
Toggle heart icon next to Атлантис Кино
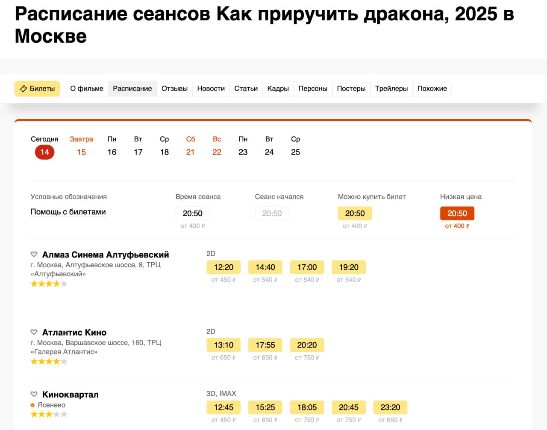pos(34,332)
